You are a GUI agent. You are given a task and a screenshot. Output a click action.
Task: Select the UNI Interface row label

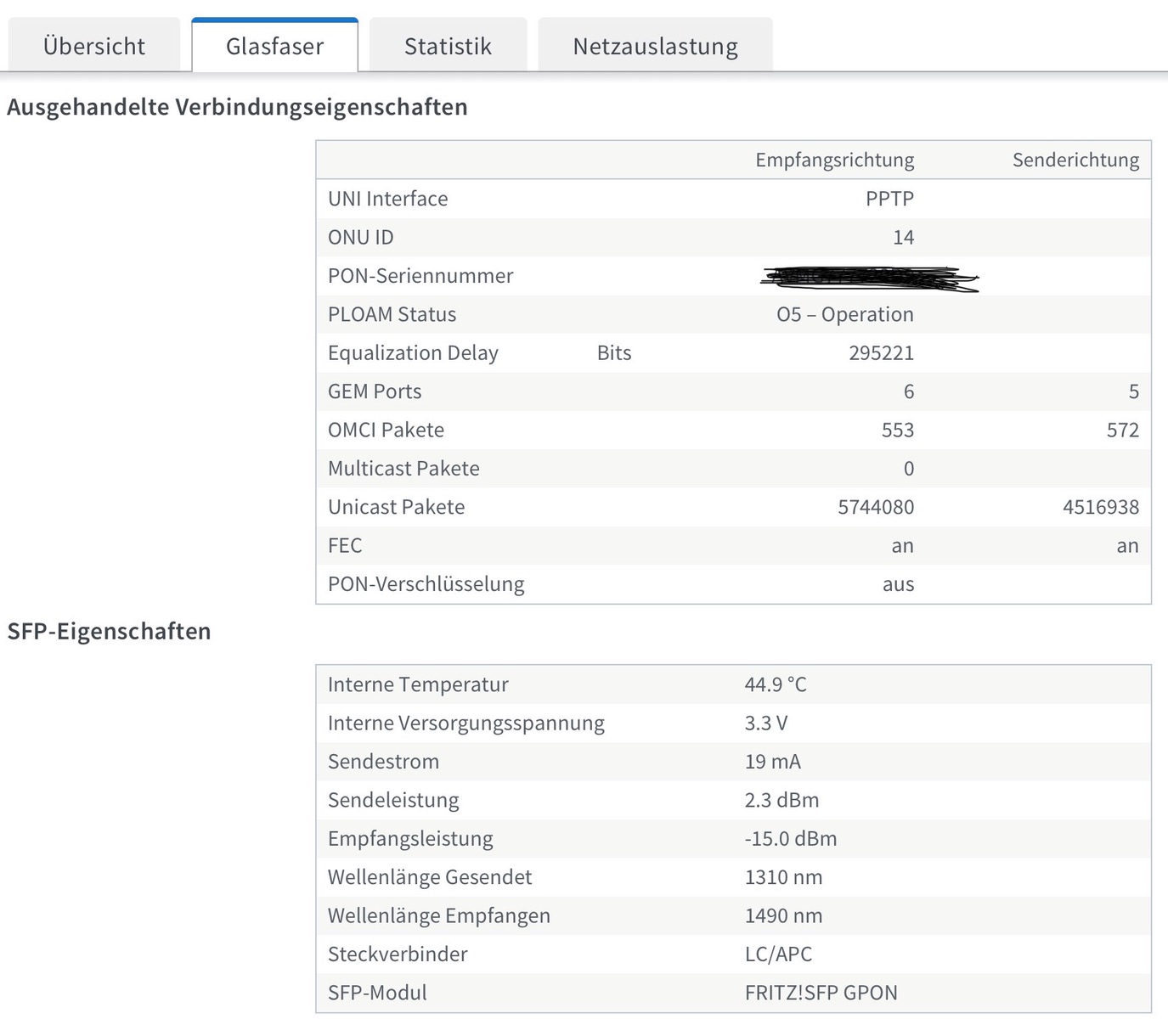387,199
